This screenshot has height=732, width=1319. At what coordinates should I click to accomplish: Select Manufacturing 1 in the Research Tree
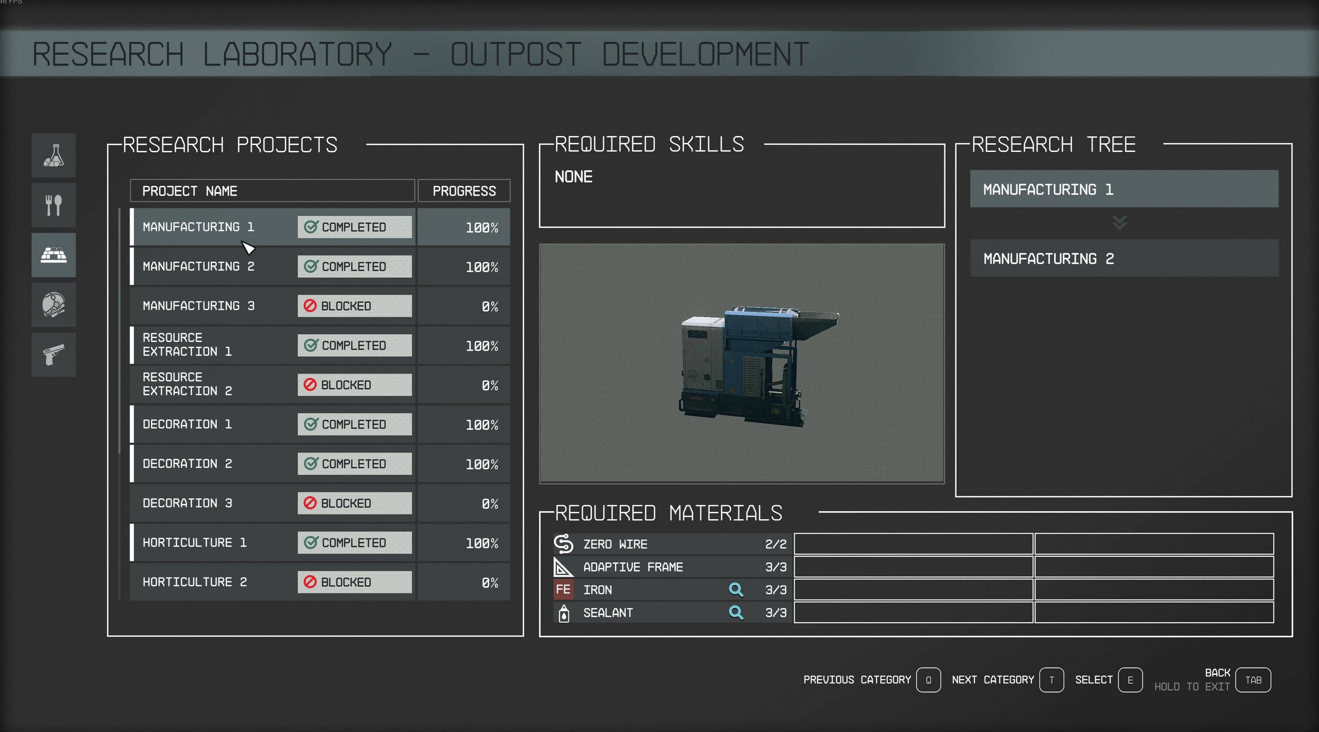tap(1124, 189)
